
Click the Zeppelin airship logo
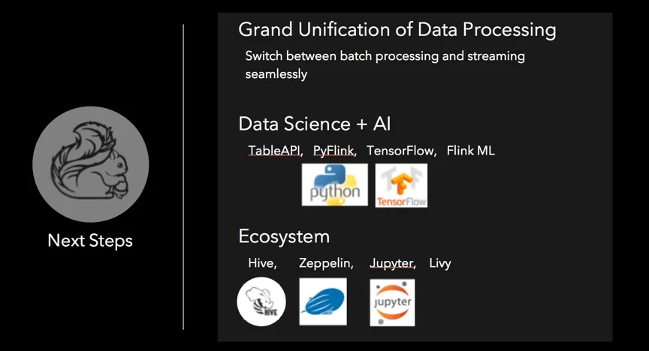click(323, 301)
